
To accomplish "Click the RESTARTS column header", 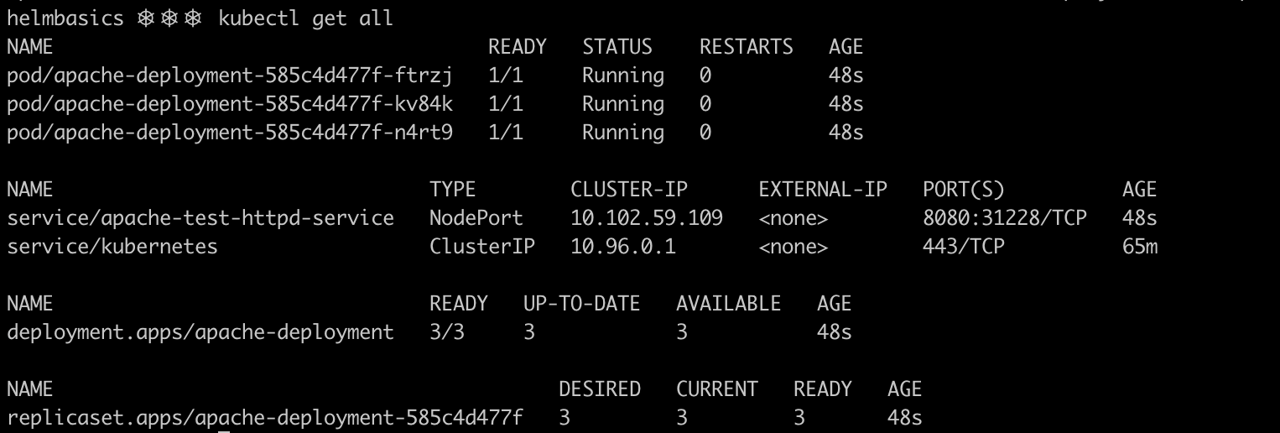I will tap(747, 47).
